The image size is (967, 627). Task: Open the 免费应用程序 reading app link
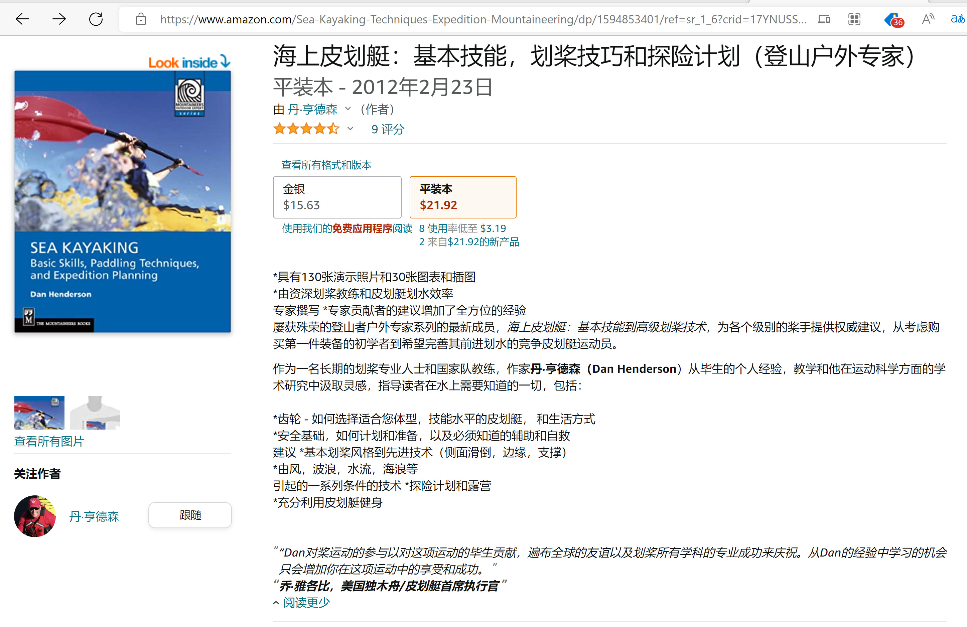coord(362,228)
